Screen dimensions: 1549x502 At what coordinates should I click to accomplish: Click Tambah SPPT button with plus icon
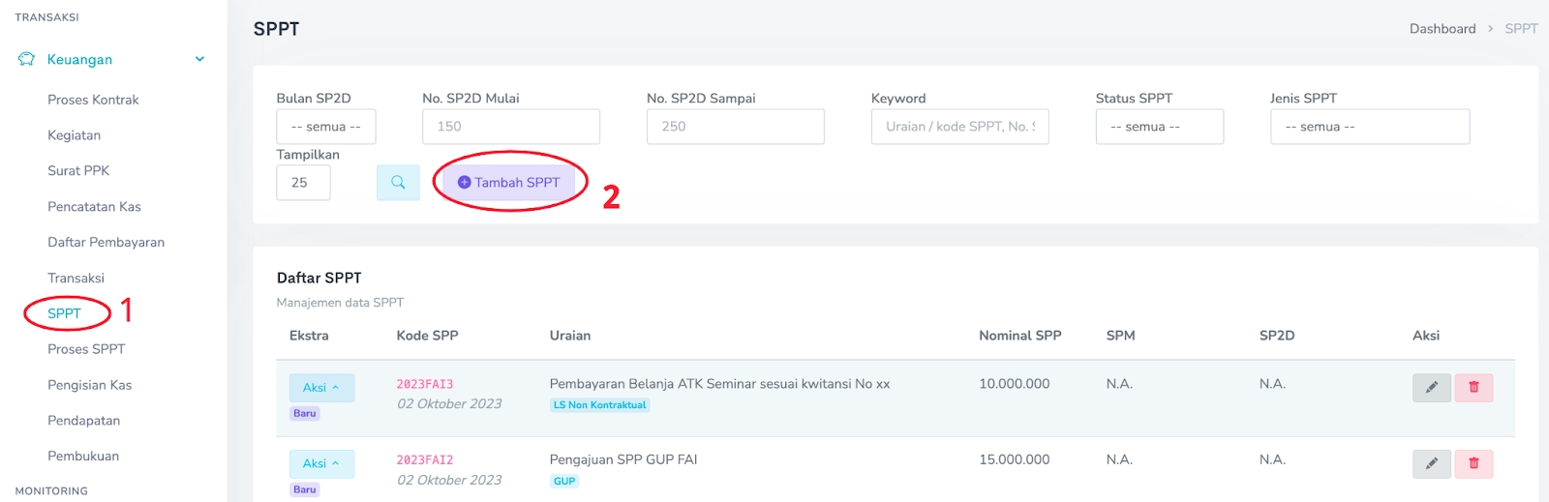[508, 183]
